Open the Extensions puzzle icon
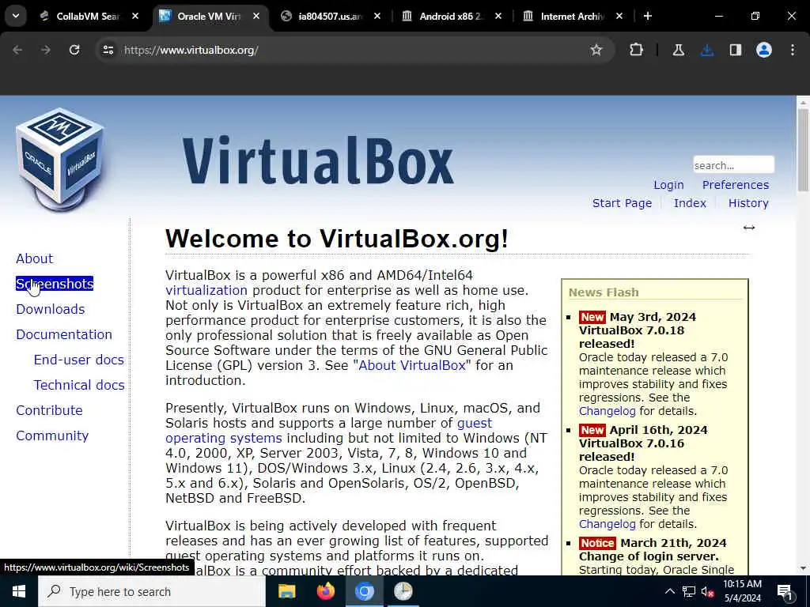Image resolution: width=810 pixels, height=607 pixels. (x=637, y=50)
